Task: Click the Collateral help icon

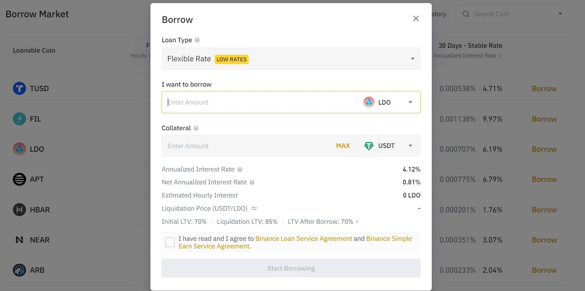Action: [x=196, y=128]
